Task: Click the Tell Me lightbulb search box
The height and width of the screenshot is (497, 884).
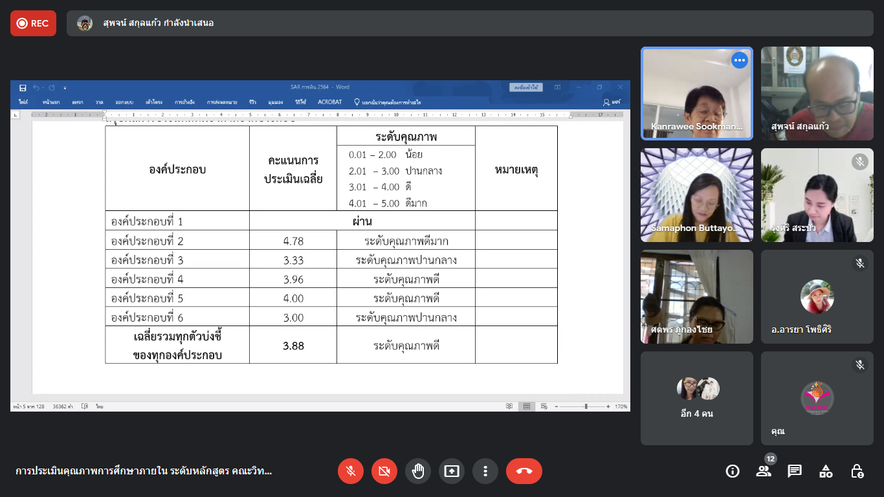Action: (x=387, y=102)
